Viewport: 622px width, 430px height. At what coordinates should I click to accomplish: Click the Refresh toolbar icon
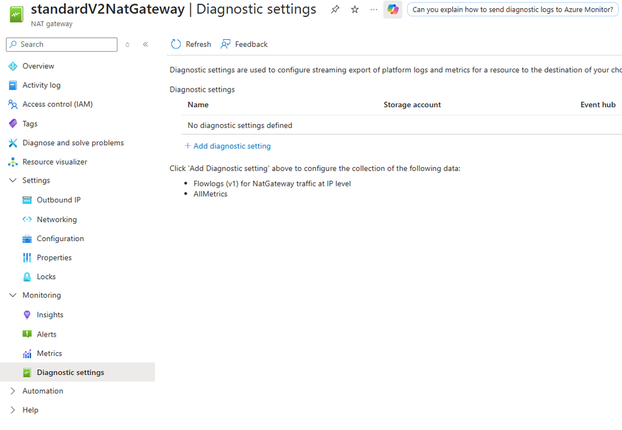pos(176,44)
